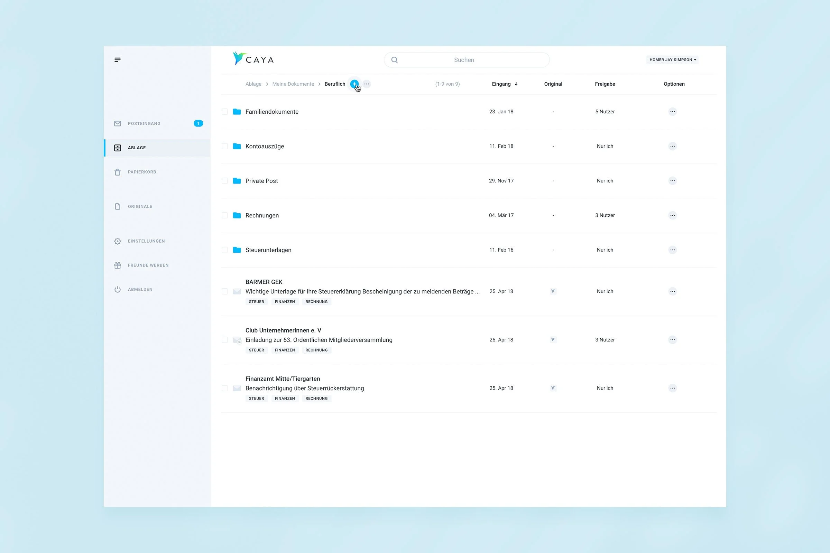Open options menu for Kontoauszüge row

(672, 146)
